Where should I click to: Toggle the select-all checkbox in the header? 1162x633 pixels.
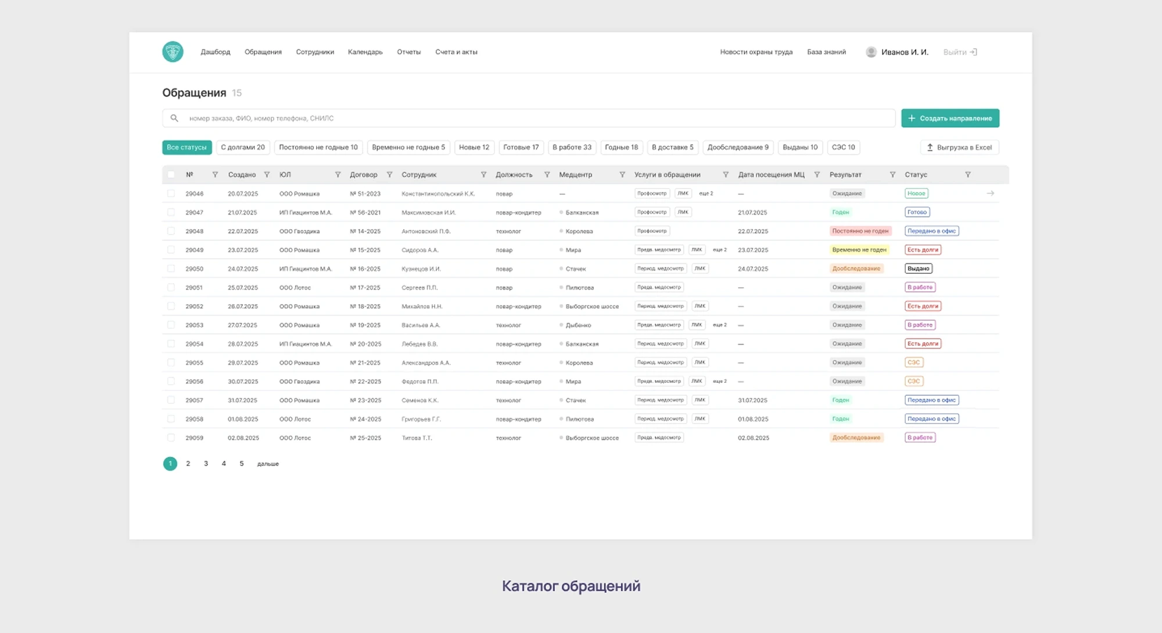click(x=171, y=175)
